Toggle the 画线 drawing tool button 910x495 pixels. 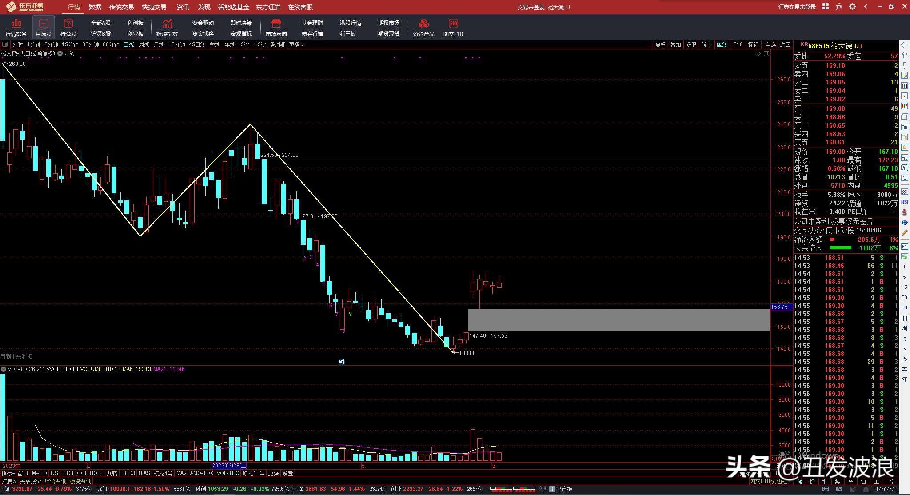click(x=722, y=44)
